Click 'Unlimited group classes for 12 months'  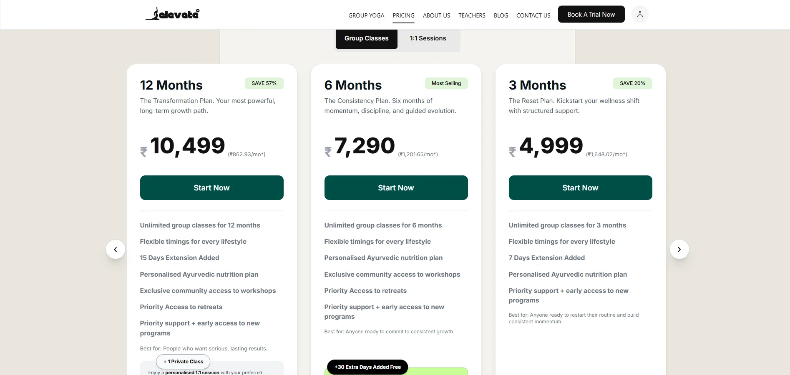tap(200, 225)
